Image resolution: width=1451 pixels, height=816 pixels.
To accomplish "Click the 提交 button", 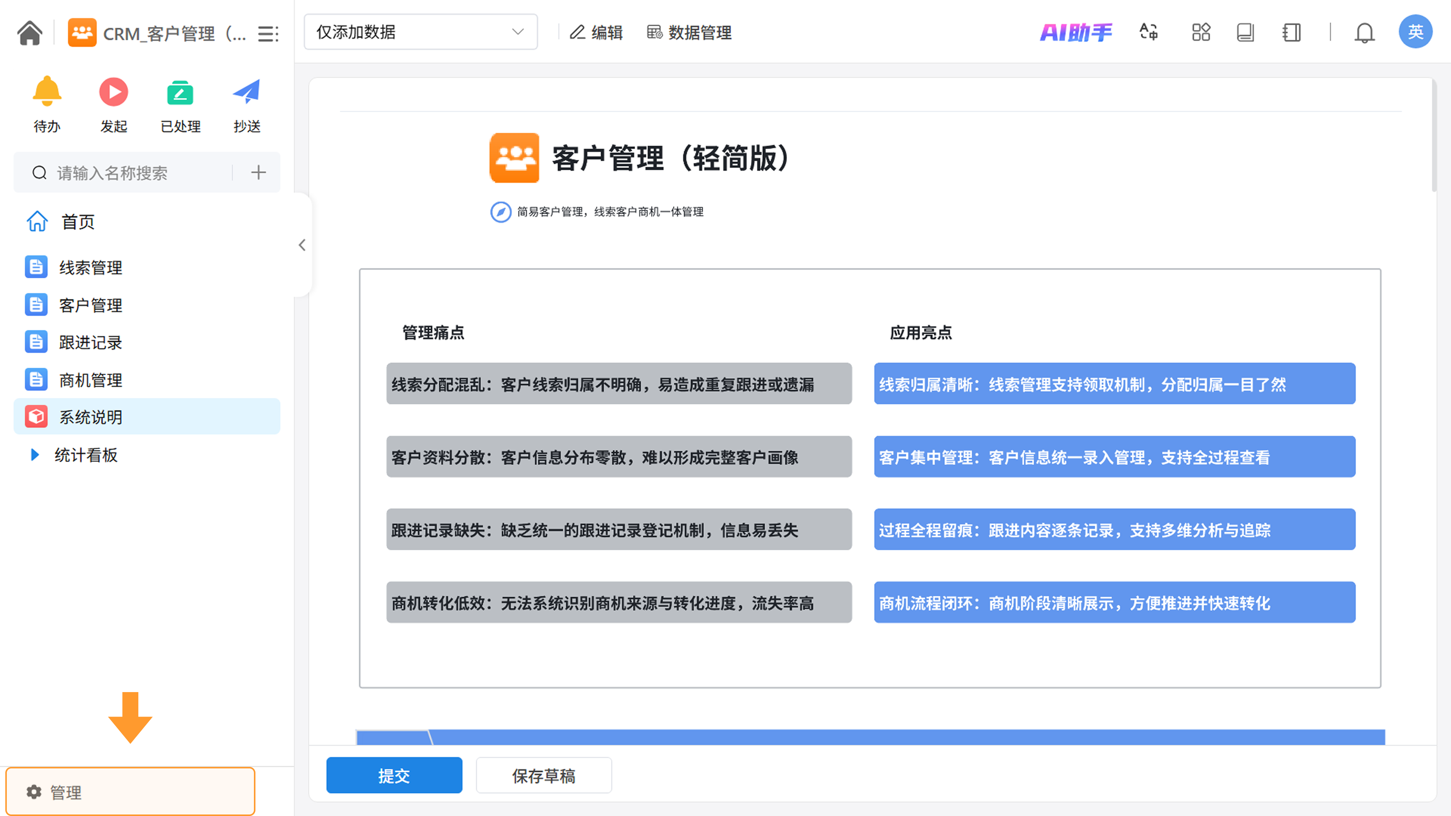I will (394, 776).
